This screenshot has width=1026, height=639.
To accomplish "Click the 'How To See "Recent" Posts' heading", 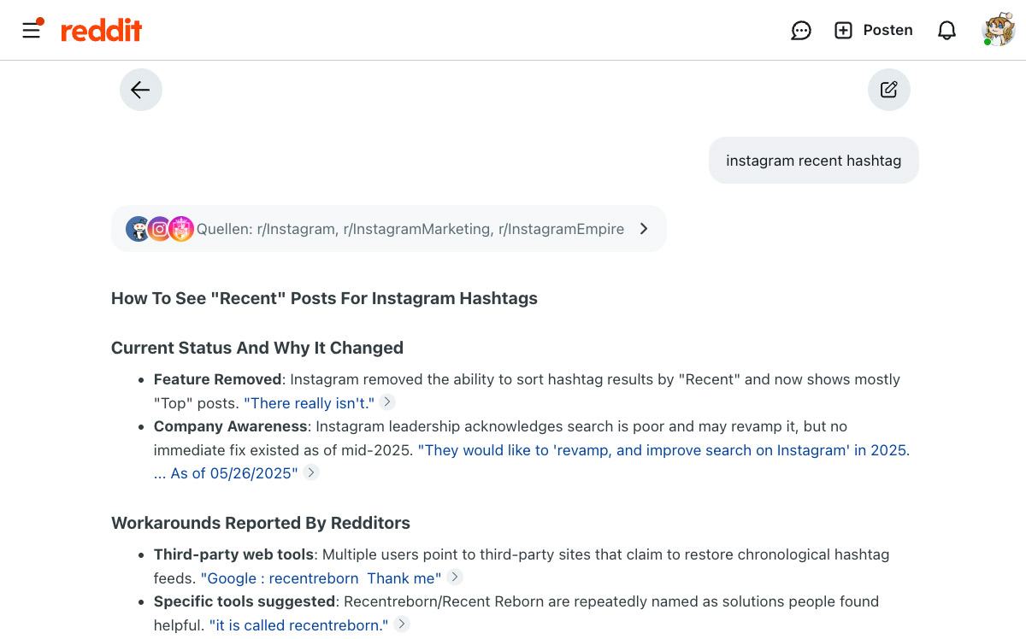I will (324, 299).
